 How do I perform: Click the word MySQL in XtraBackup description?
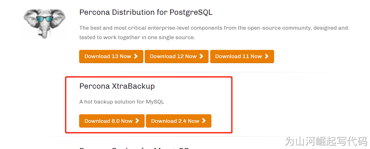tap(155, 102)
